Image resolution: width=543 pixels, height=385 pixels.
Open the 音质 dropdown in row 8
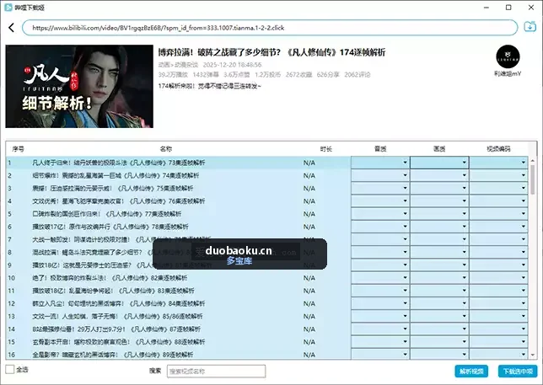(x=380, y=252)
